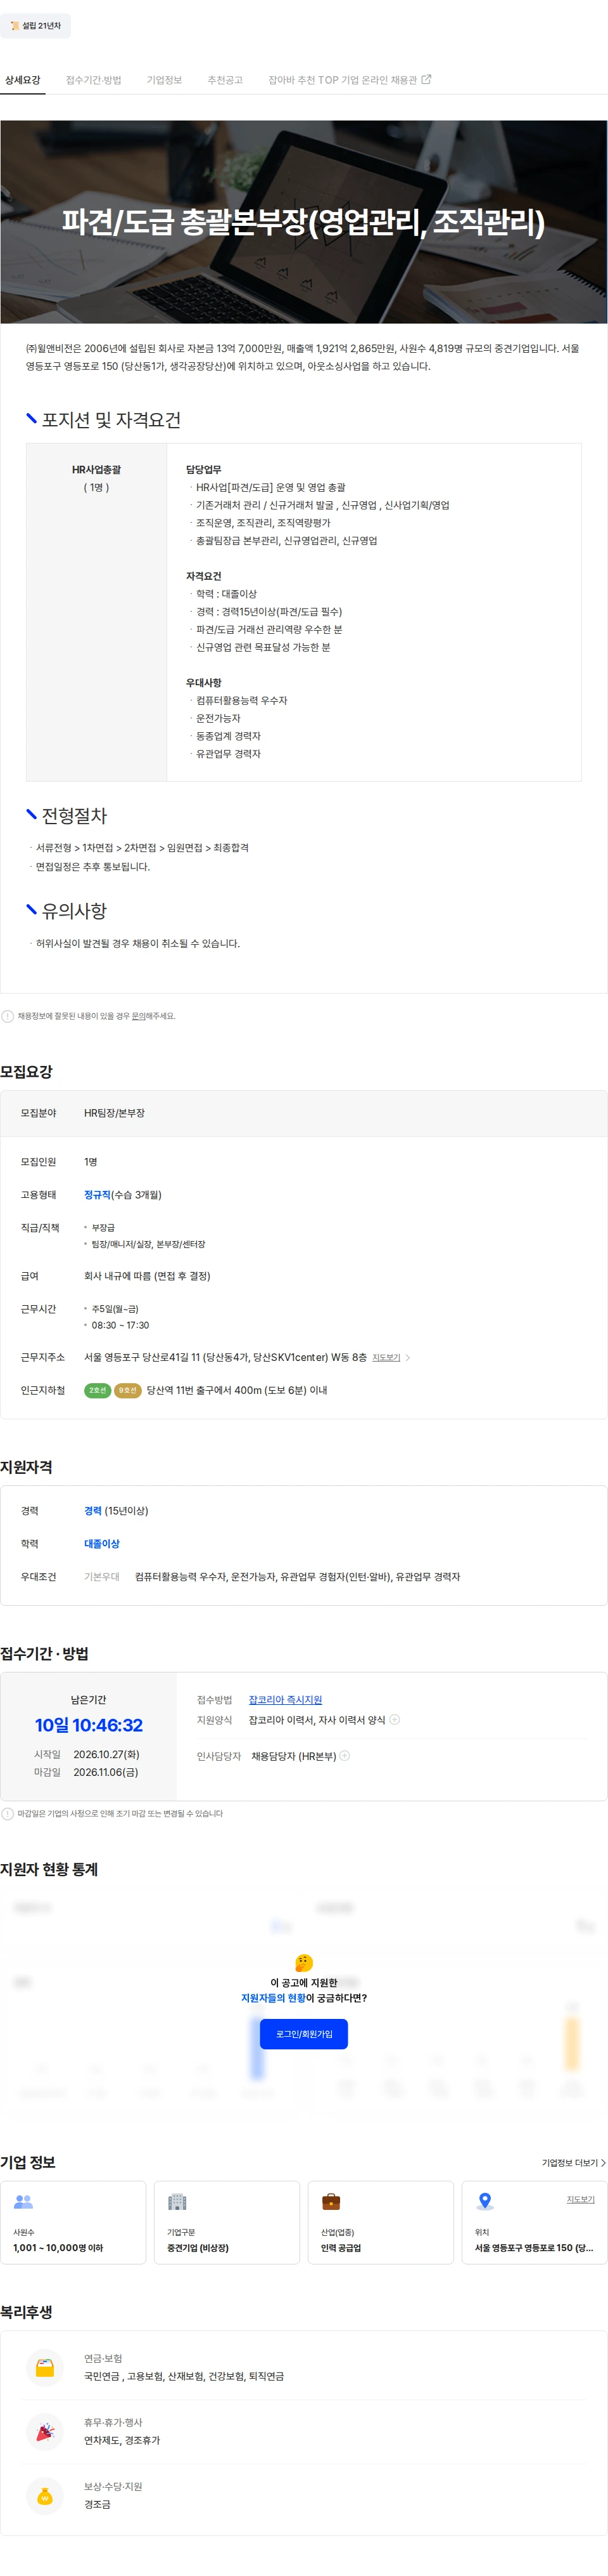
Task: Click 서류전형 > 1차면접 process text
Action: (x=142, y=848)
